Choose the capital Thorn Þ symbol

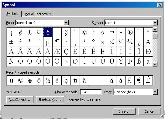tap(130, 61)
